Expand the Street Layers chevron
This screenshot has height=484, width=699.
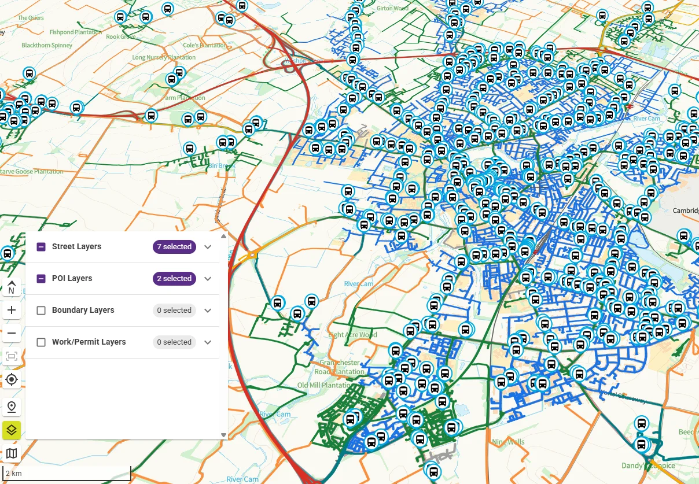click(x=208, y=247)
